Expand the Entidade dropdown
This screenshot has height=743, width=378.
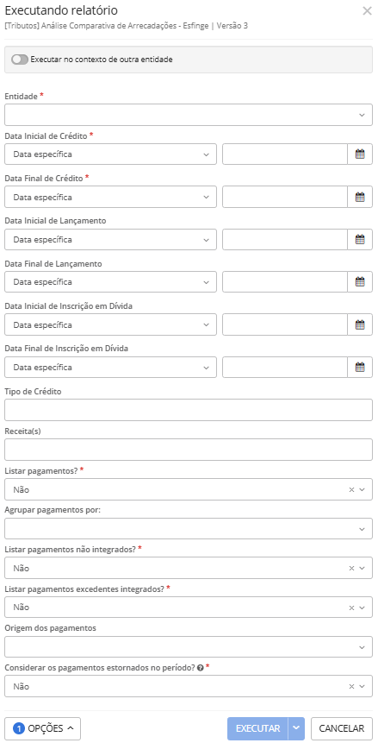point(189,115)
